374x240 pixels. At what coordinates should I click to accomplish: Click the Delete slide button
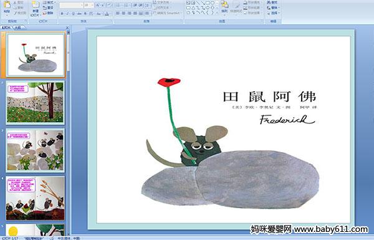pyautogui.click(x=49, y=13)
